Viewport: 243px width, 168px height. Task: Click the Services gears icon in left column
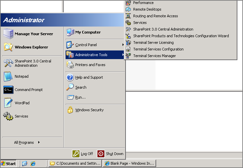[8, 116]
